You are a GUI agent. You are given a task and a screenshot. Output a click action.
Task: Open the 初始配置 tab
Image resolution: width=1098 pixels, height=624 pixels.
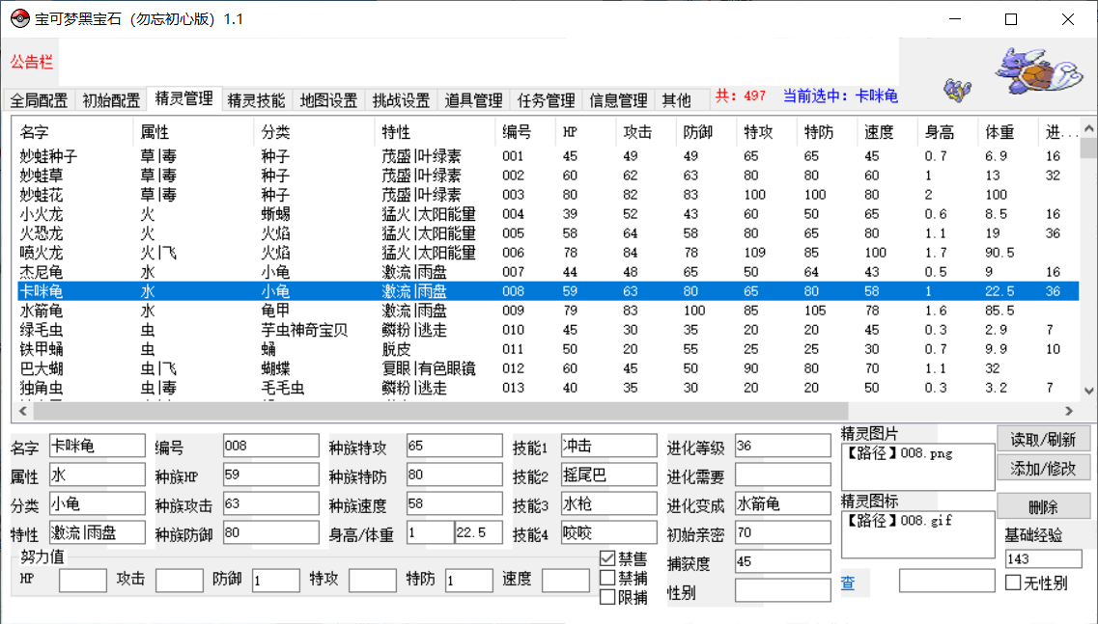111,100
